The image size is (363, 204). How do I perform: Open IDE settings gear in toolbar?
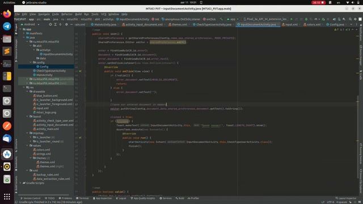coord(355,19)
